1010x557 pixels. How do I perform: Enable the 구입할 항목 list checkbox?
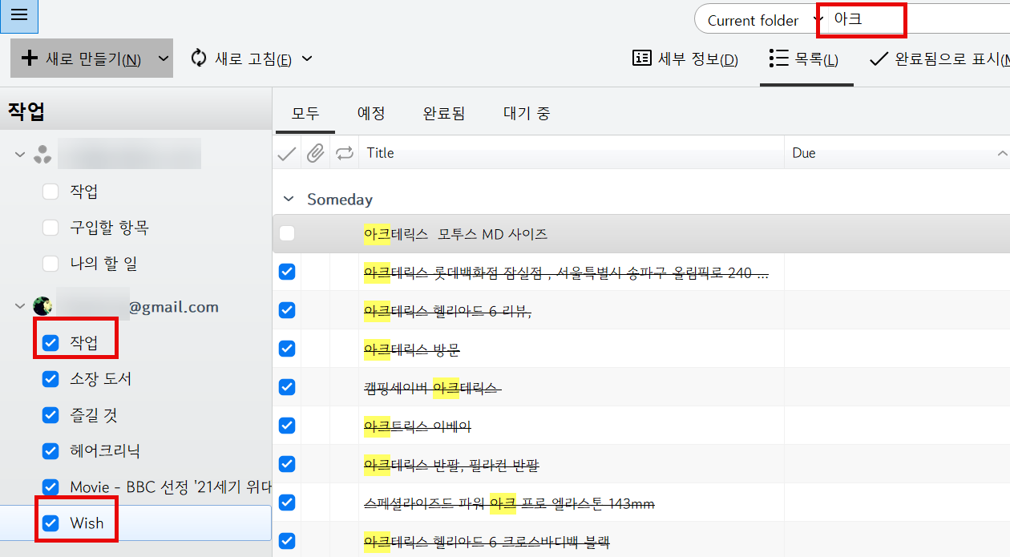coord(50,228)
